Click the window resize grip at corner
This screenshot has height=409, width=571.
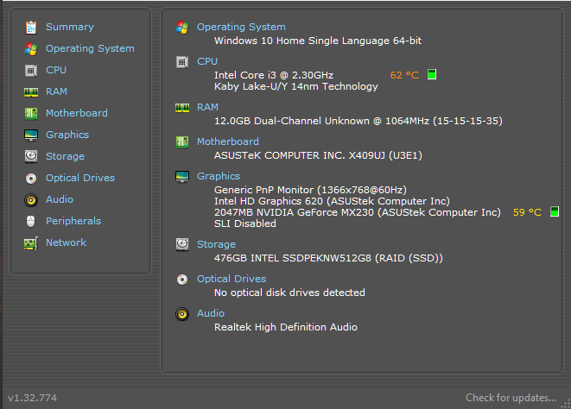566,404
